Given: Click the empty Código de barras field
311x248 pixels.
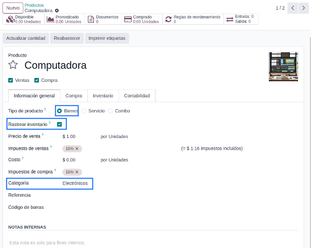Looking at the screenshot, I should (119, 207).
